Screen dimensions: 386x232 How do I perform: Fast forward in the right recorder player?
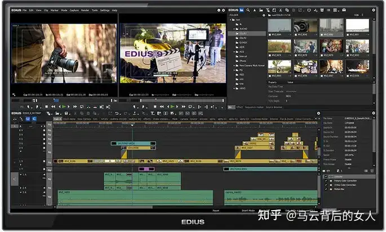(x=184, y=107)
